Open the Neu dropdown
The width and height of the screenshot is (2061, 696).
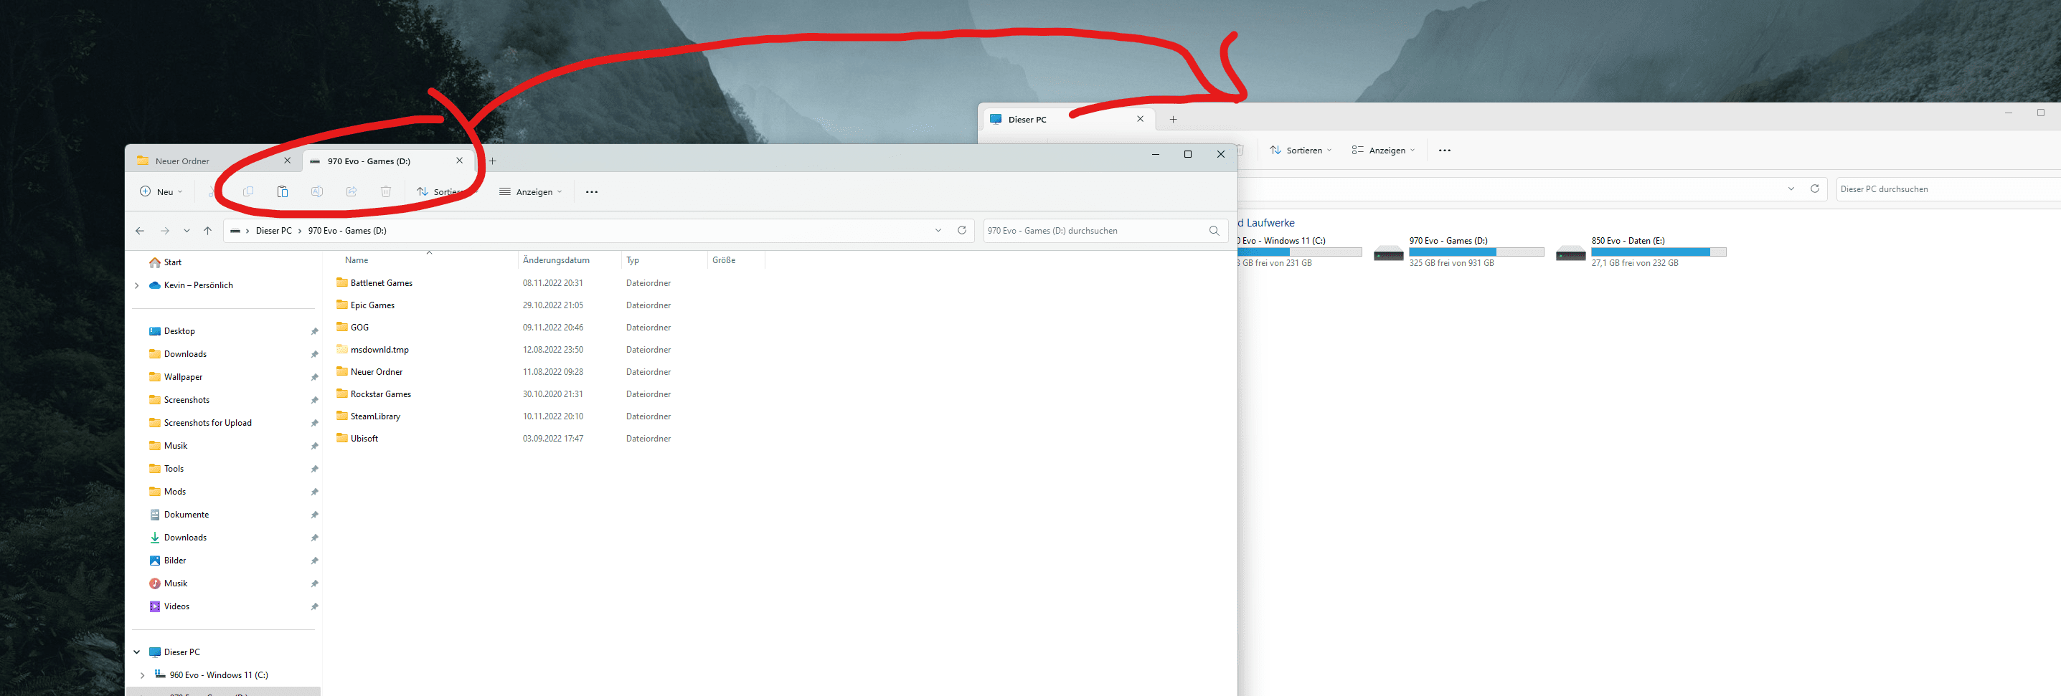(161, 192)
